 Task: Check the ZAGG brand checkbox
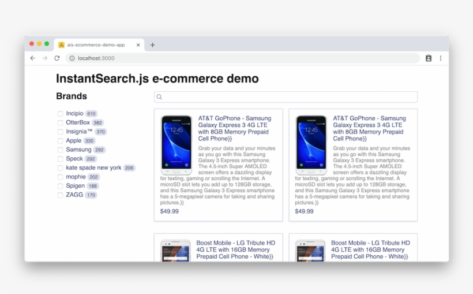coord(60,195)
